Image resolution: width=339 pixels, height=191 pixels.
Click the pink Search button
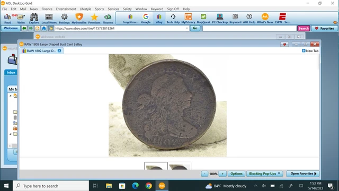[x=304, y=28]
